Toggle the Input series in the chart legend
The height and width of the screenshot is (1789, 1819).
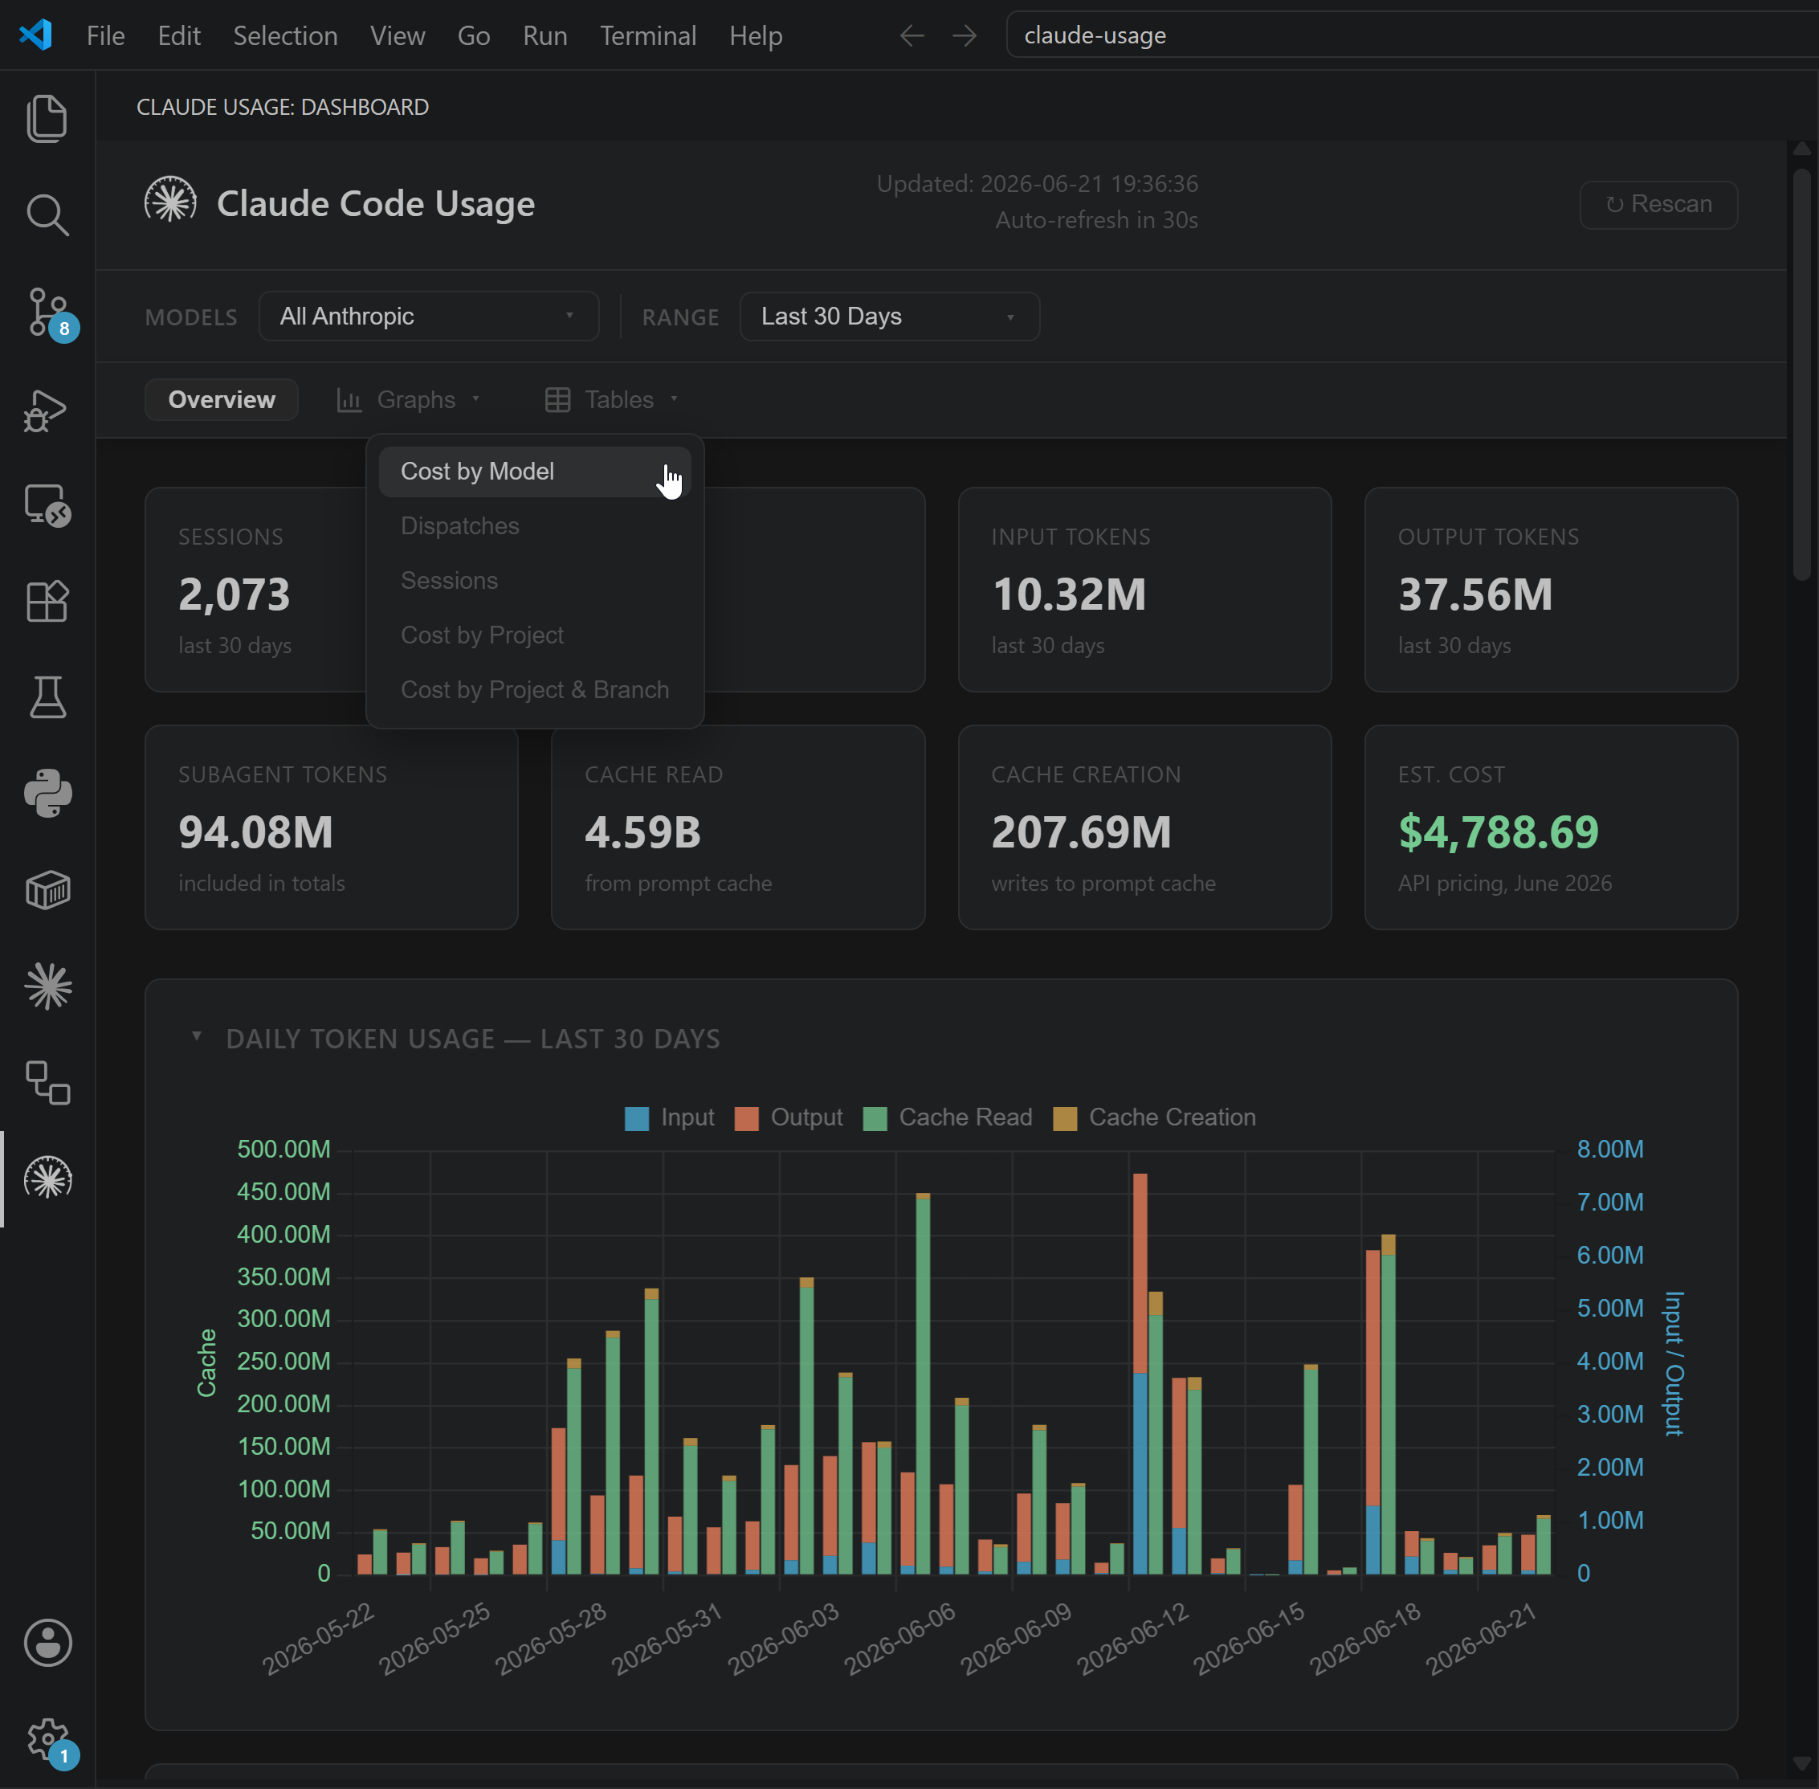click(x=669, y=1118)
